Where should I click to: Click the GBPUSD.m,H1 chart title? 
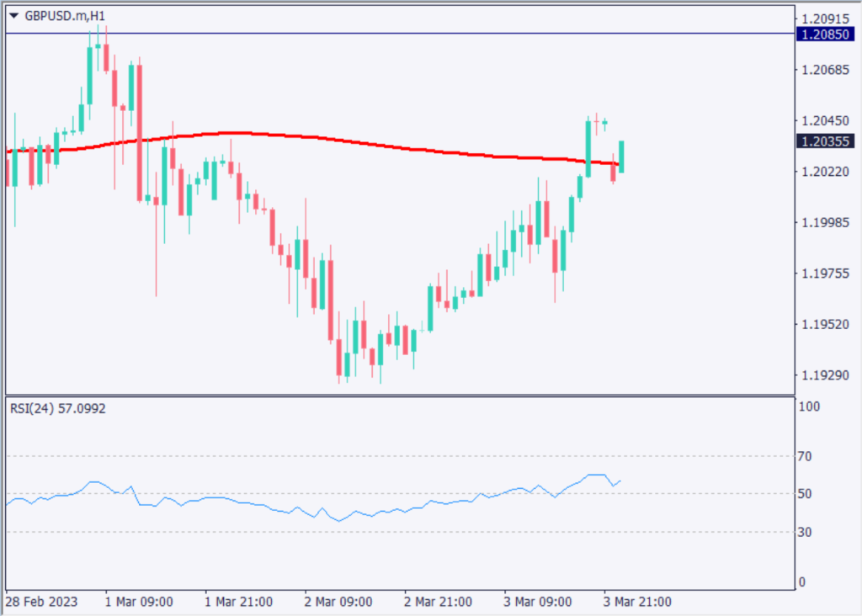point(64,16)
